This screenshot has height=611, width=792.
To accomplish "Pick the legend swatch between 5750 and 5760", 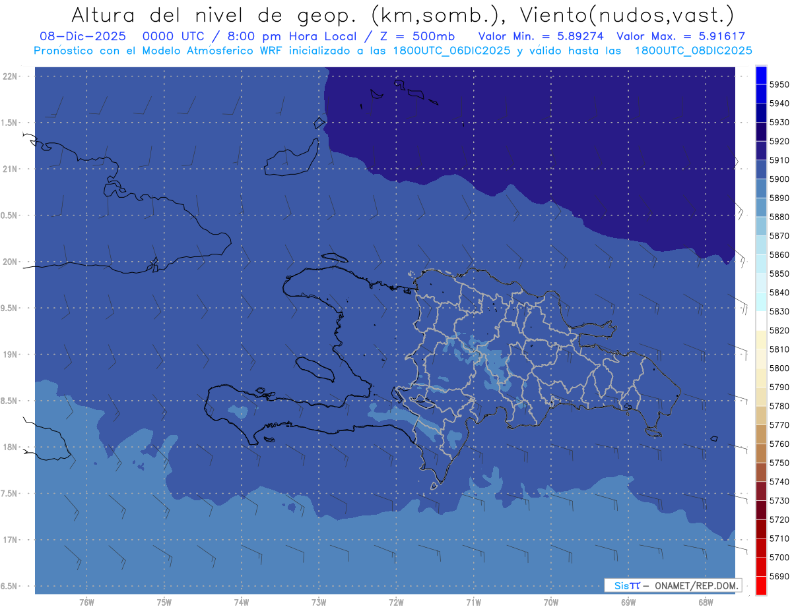I will pos(761,453).
